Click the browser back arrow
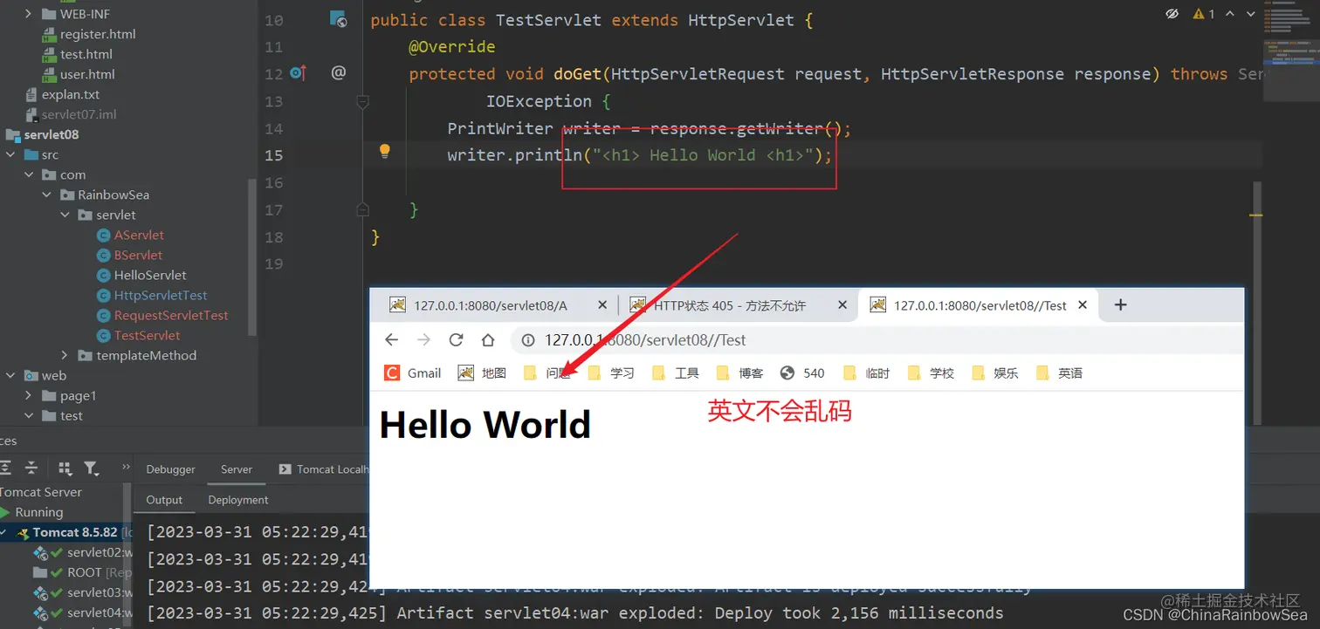The height and width of the screenshot is (629, 1320). pos(391,340)
